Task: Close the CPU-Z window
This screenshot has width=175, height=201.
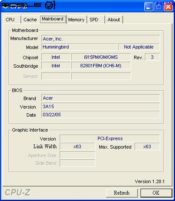Action: [x=168, y=6]
